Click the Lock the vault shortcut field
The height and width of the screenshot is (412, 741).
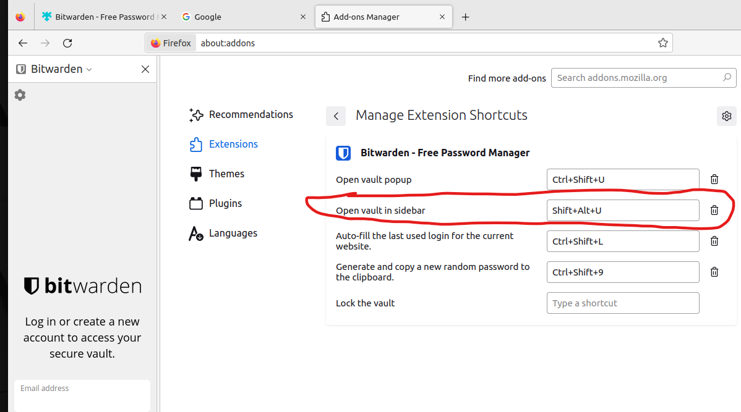point(623,303)
